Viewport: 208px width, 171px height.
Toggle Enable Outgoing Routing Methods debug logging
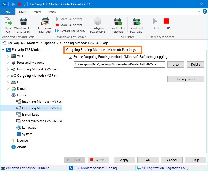70,57
